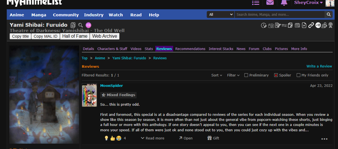Viewport: 338px width, 149px height.
Task: Click the Gift button on review
Action: (x=213, y=138)
